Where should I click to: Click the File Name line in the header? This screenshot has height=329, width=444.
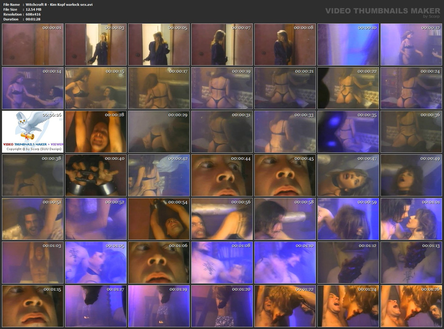click(x=48, y=5)
